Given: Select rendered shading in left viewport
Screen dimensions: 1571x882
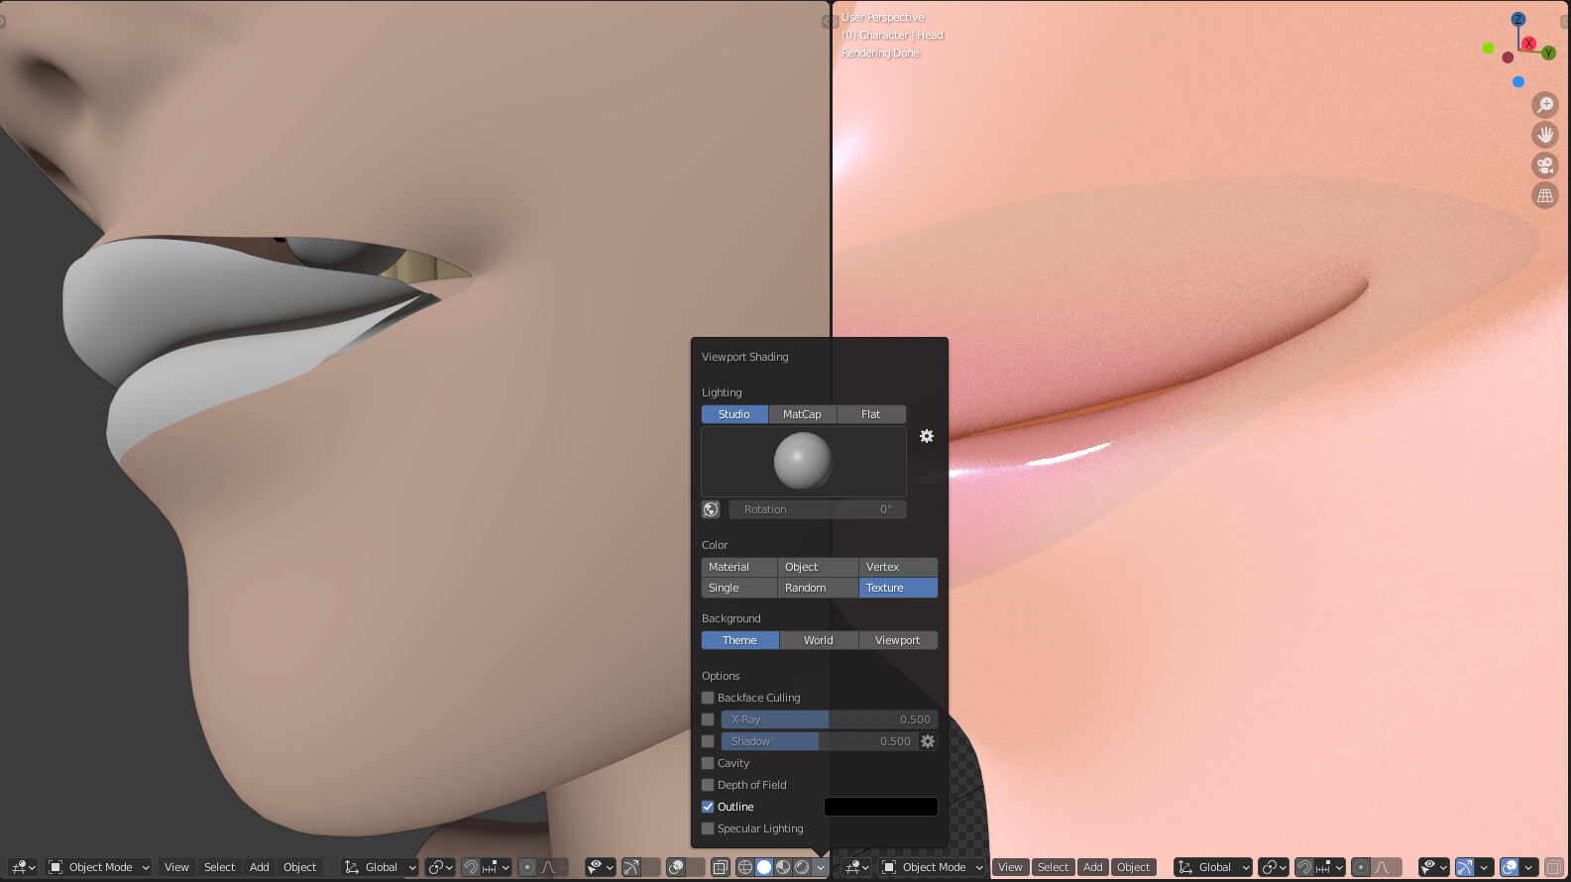Looking at the screenshot, I should click(x=802, y=867).
